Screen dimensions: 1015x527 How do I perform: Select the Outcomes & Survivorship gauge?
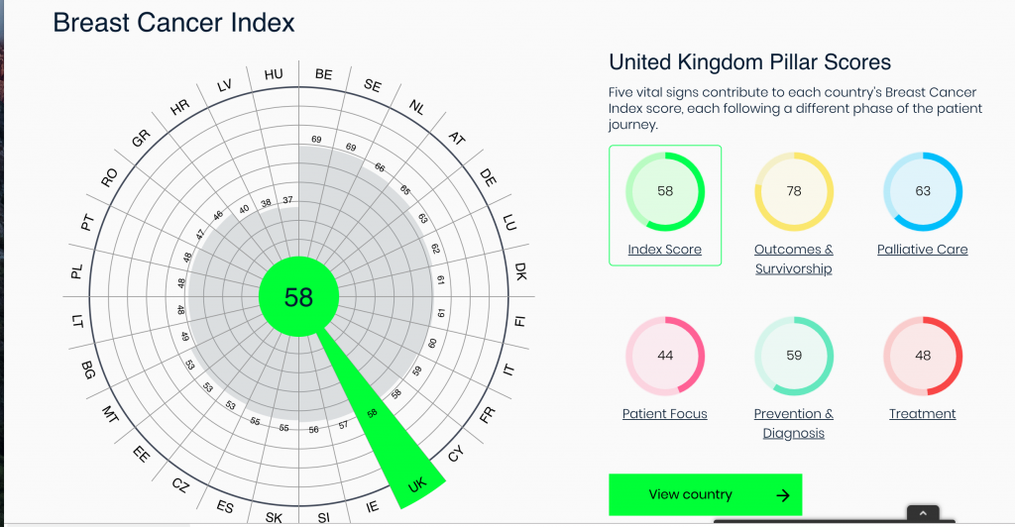pos(794,191)
